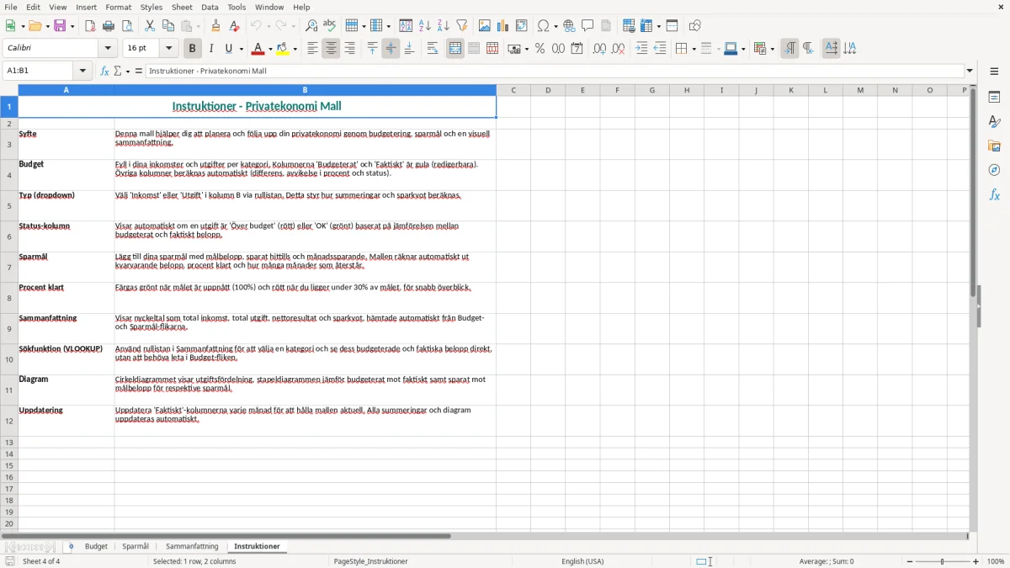The width and height of the screenshot is (1010, 568).
Task: Open the Font Size dropdown
Action: tap(169, 49)
